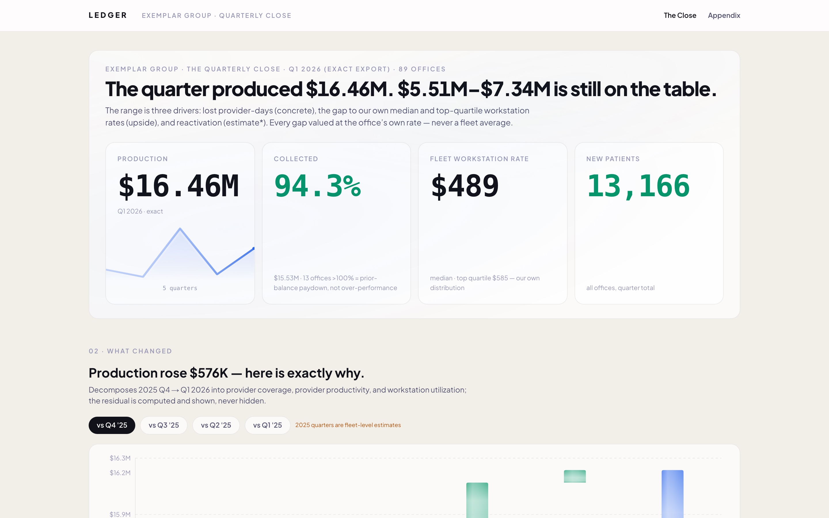Click the '$15.9M' axis label
This screenshot has height=518, width=829.
point(120,514)
